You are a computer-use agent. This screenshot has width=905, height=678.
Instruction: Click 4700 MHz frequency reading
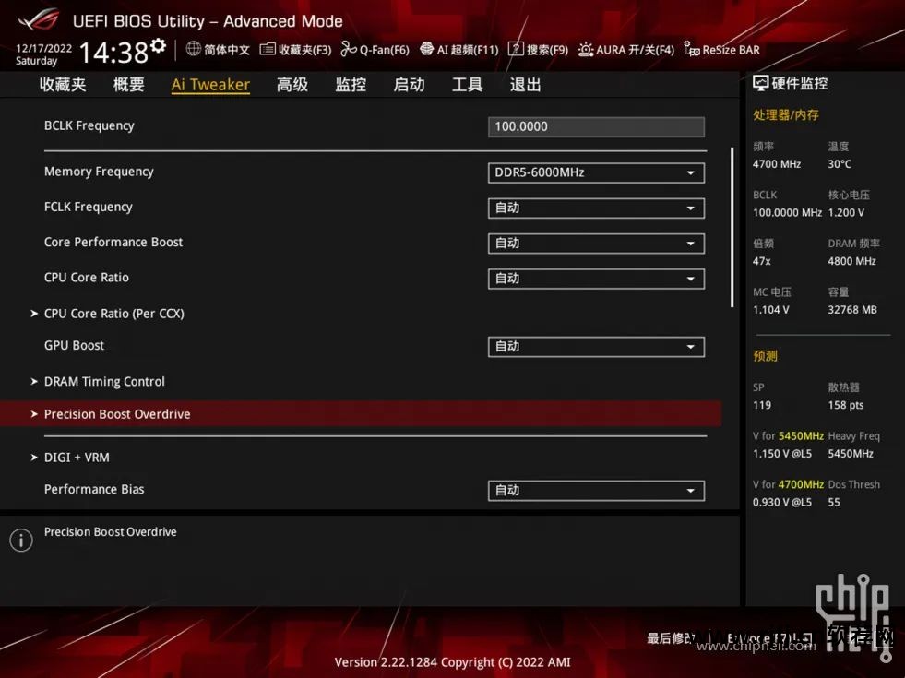click(x=776, y=164)
